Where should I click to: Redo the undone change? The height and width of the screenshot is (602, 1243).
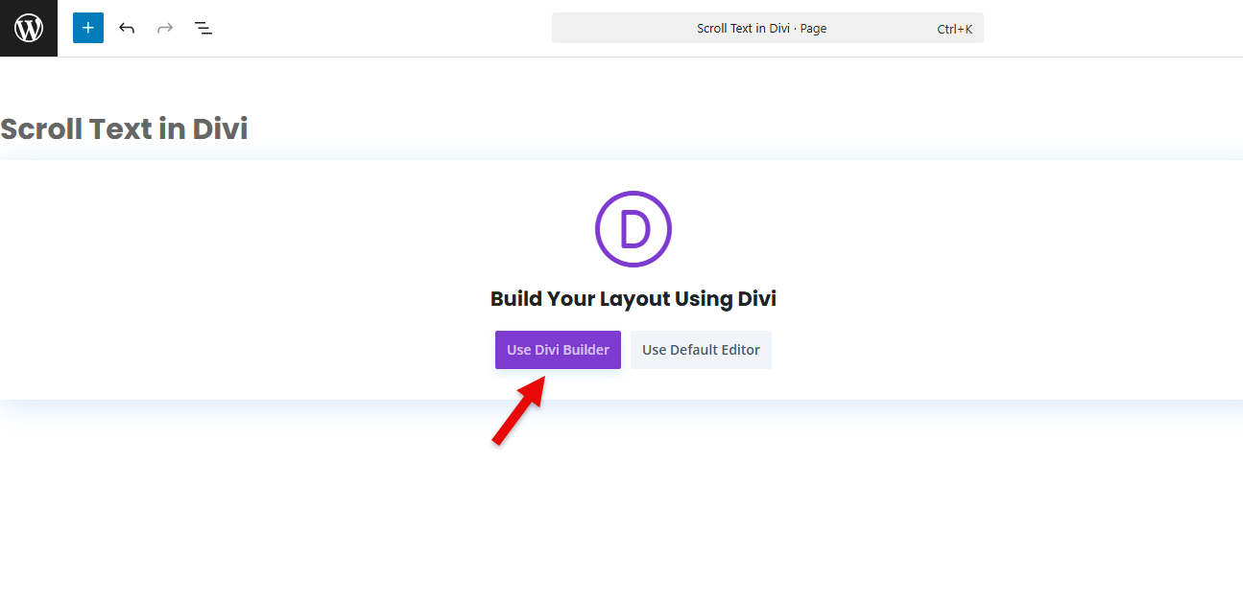coord(165,28)
